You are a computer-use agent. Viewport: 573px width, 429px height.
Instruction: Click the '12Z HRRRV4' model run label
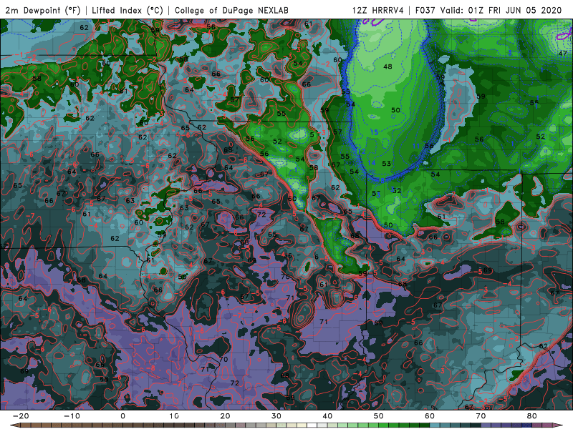(378, 11)
